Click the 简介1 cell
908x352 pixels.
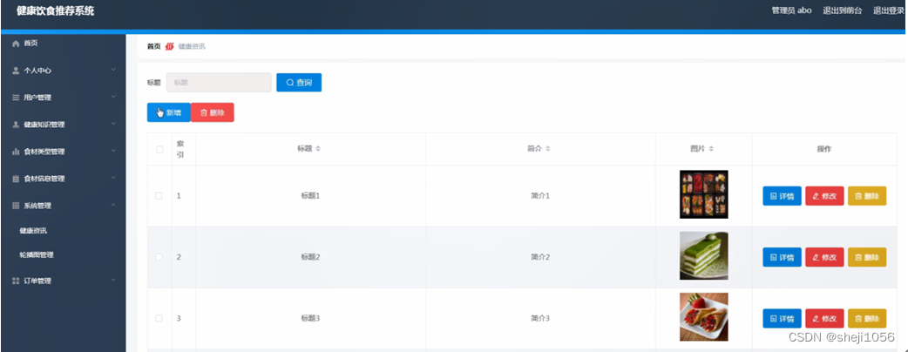(x=540, y=196)
